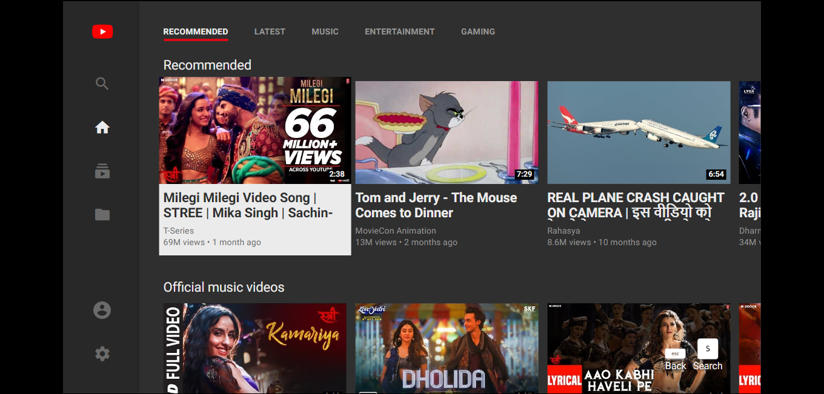The width and height of the screenshot is (824, 394).
Task: Click the 2:38 duration badge
Action: [337, 174]
